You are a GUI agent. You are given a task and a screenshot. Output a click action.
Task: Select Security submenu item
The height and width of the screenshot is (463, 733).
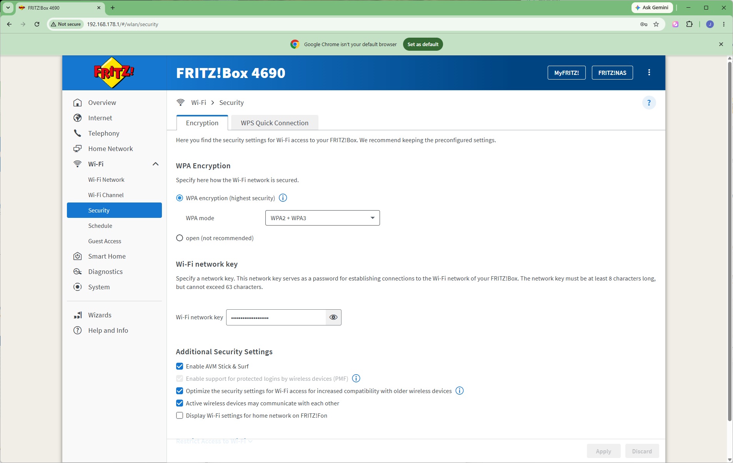(x=114, y=210)
